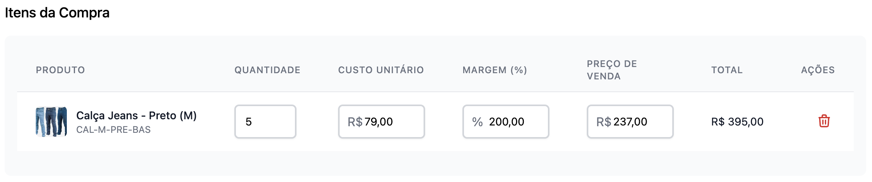The height and width of the screenshot is (182, 872).
Task: Click the SKU text CAL-M-PRE-BAS
Action: (x=113, y=130)
